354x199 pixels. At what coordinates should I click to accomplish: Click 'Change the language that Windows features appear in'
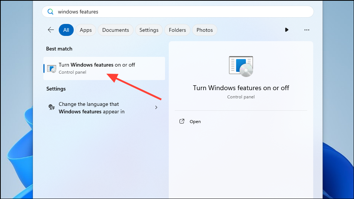104,108
